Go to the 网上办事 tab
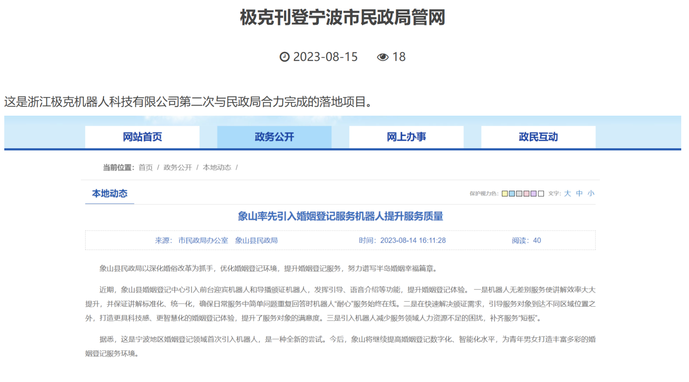 pos(406,137)
